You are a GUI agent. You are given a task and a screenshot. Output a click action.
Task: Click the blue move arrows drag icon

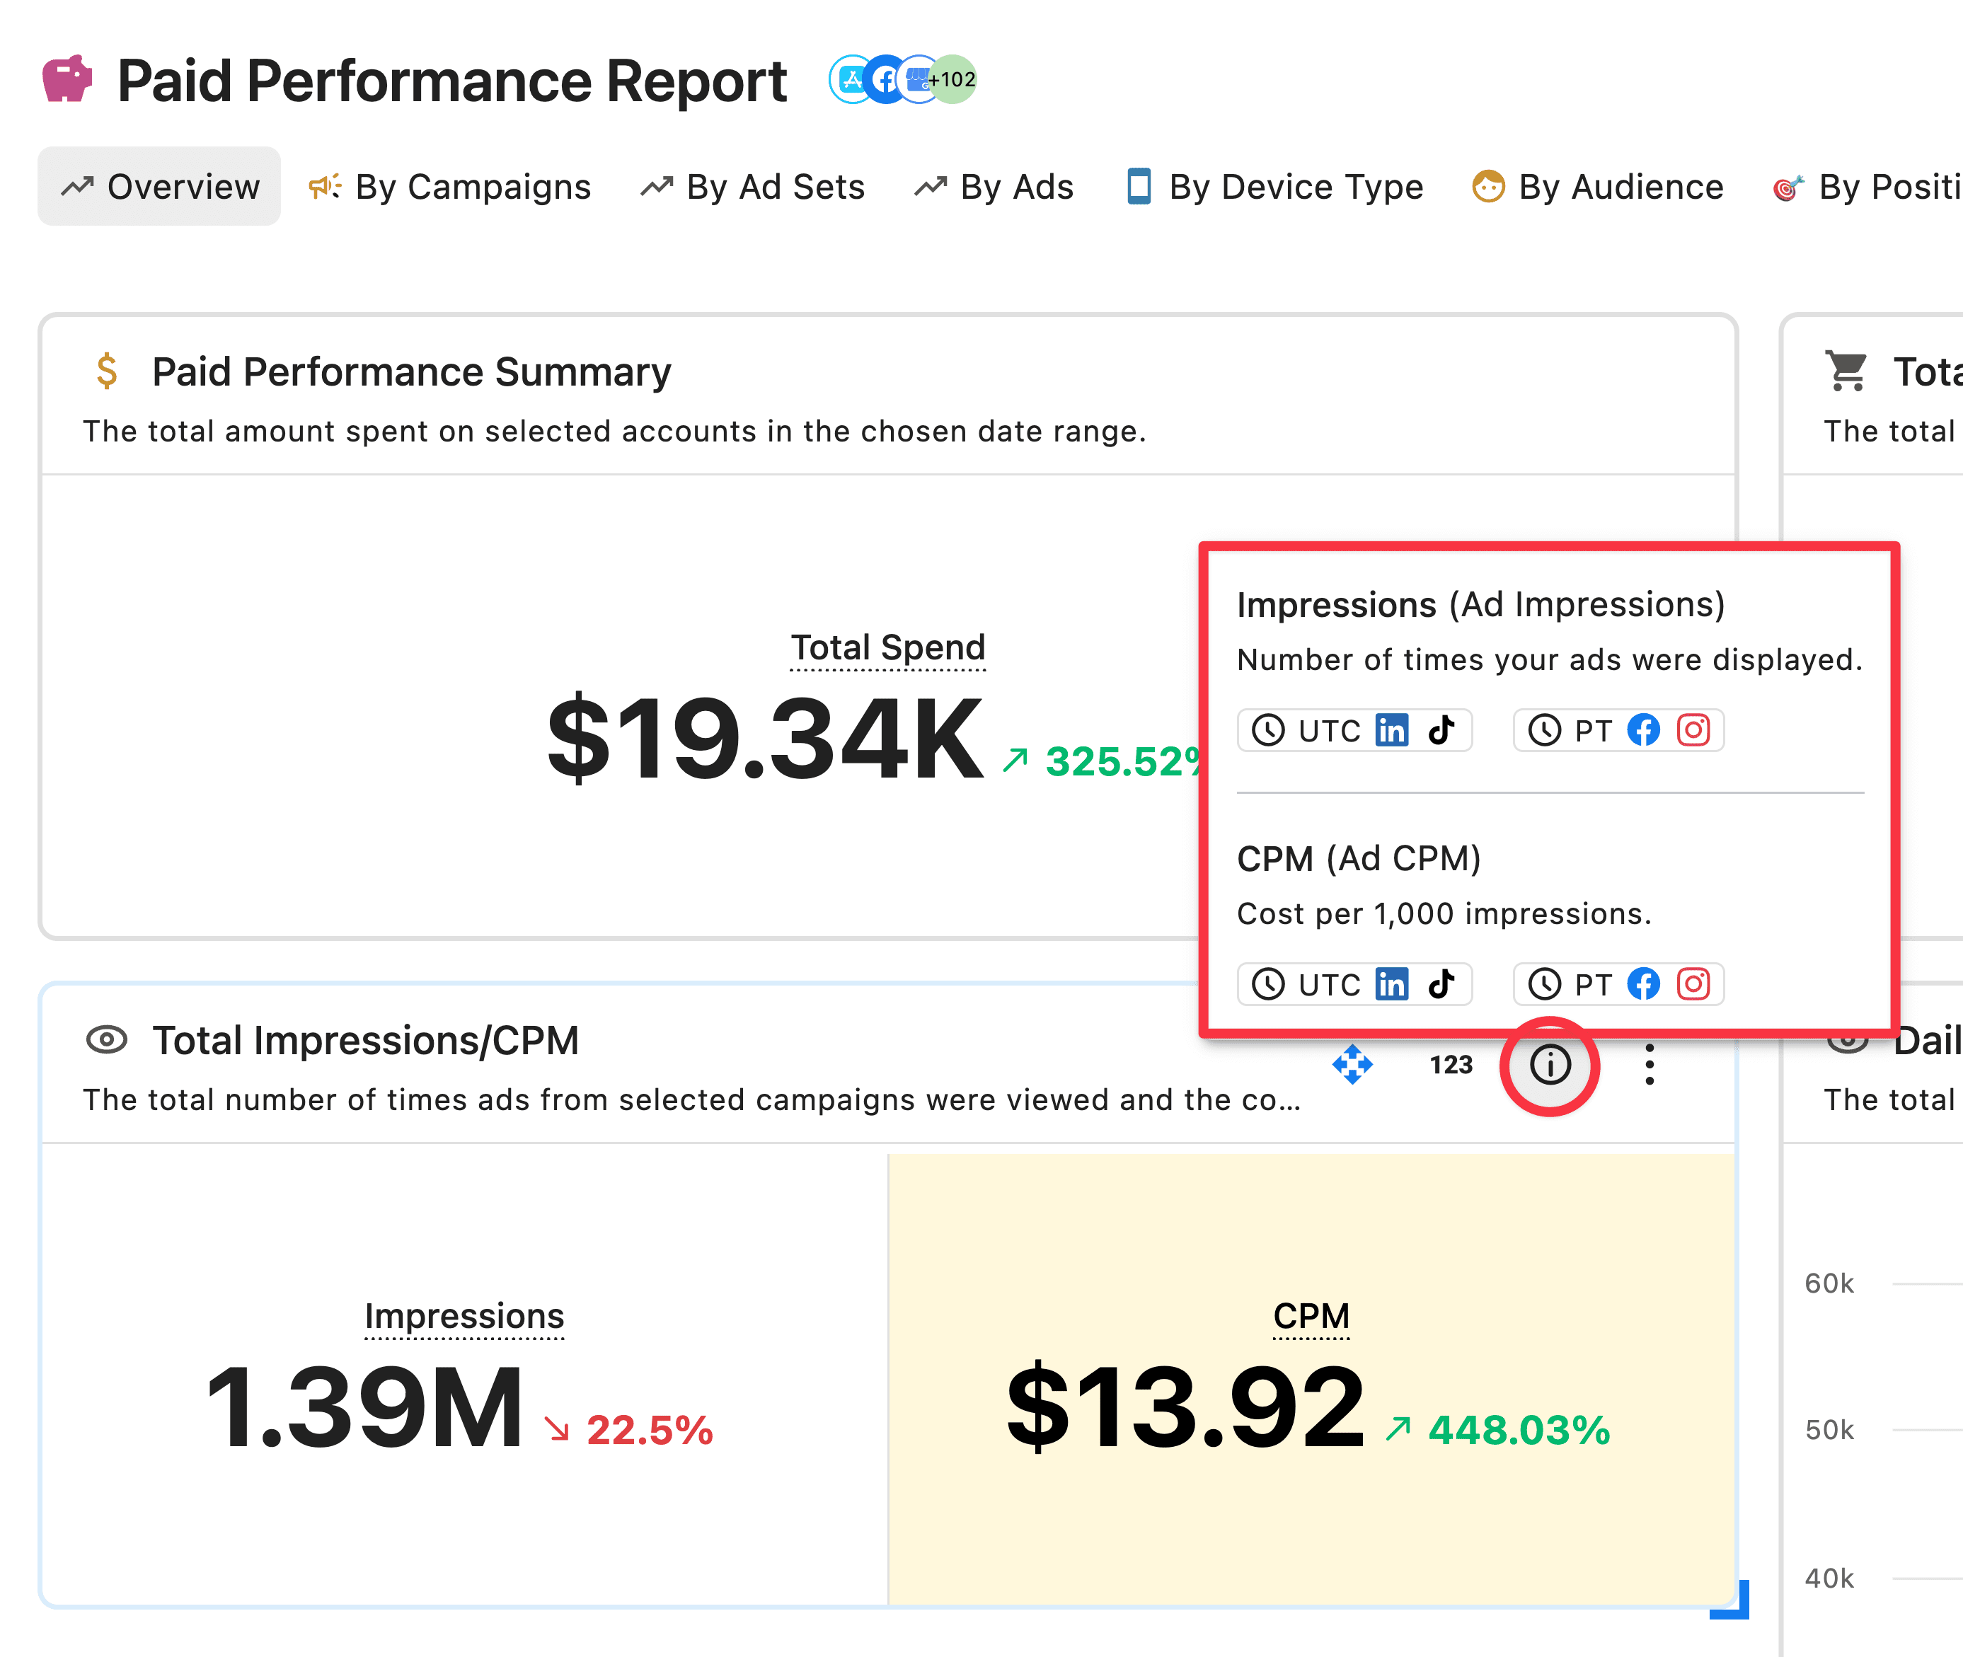pyautogui.click(x=1352, y=1064)
